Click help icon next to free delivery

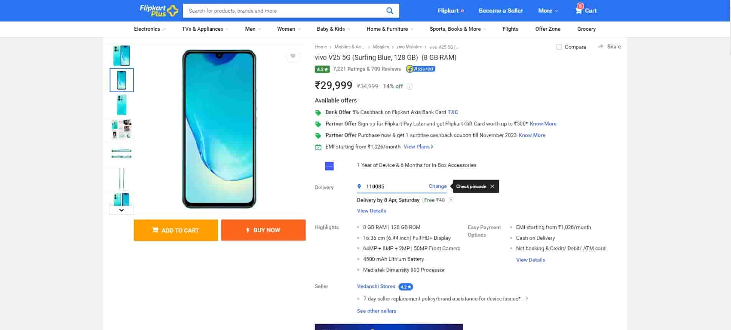click(451, 200)
